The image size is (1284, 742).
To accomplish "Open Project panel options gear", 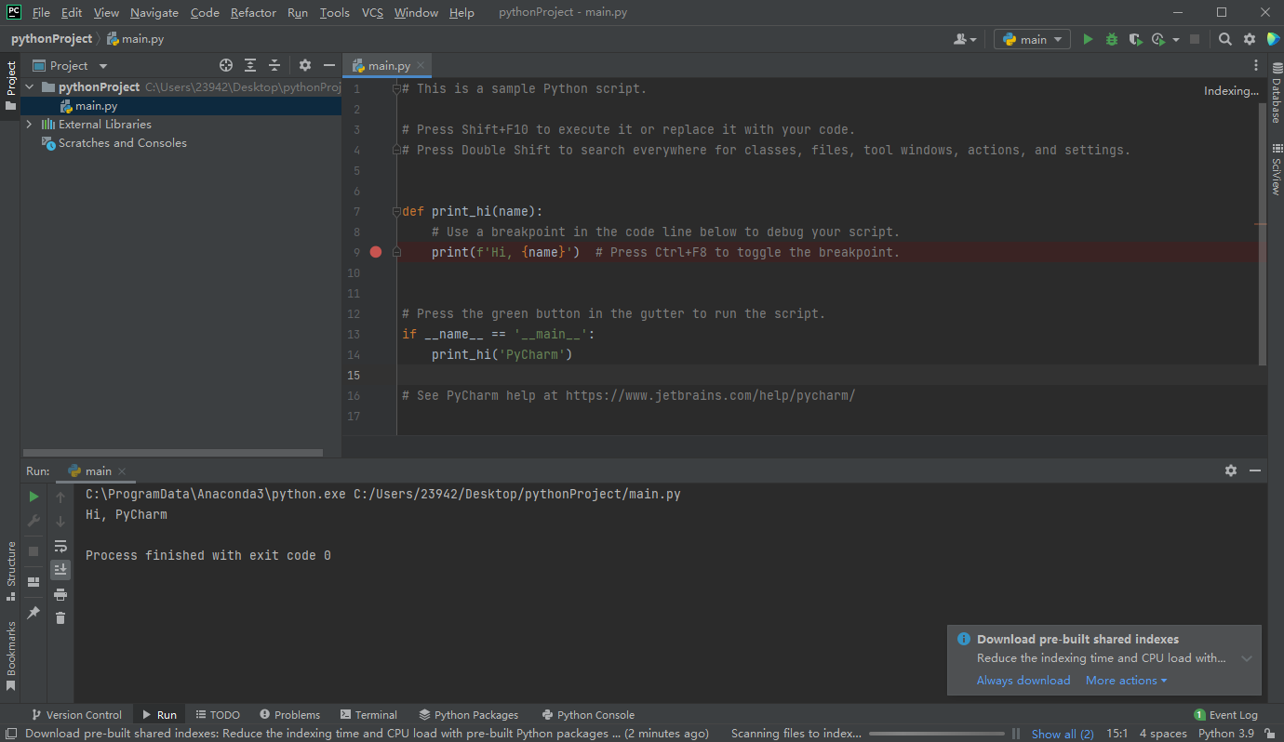I will [305, 65].
